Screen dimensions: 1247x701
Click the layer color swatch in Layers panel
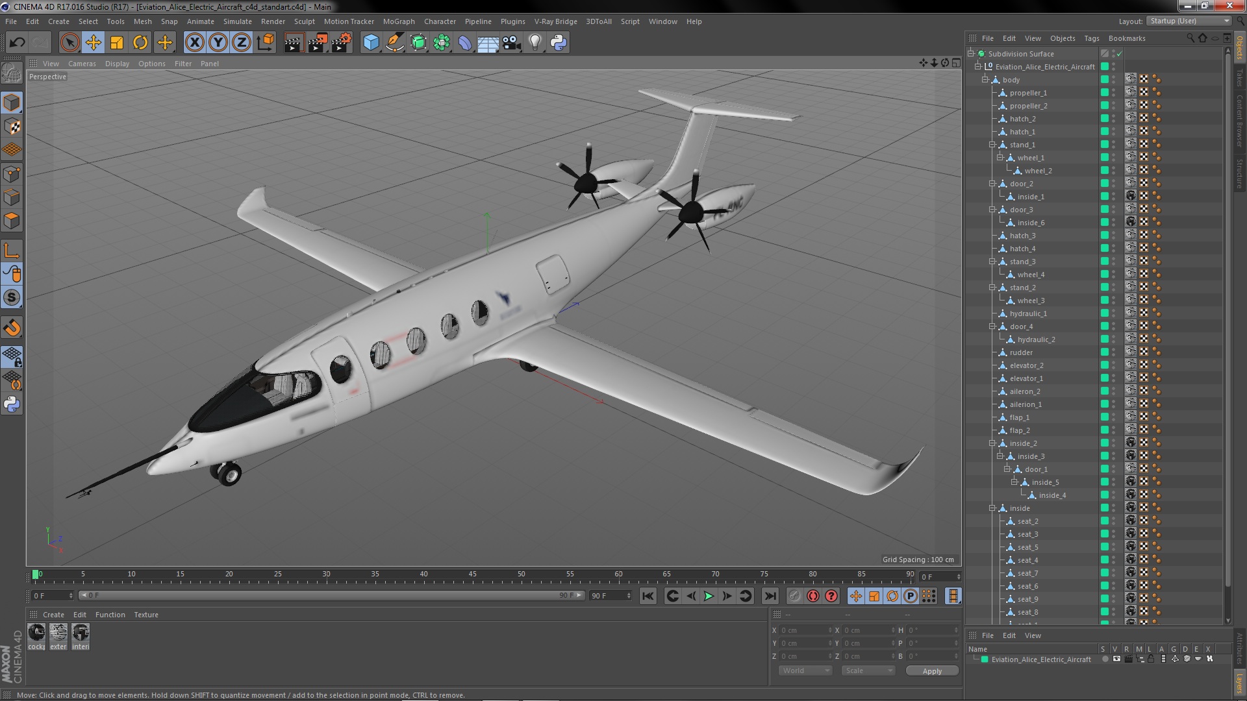coord(985,659)
